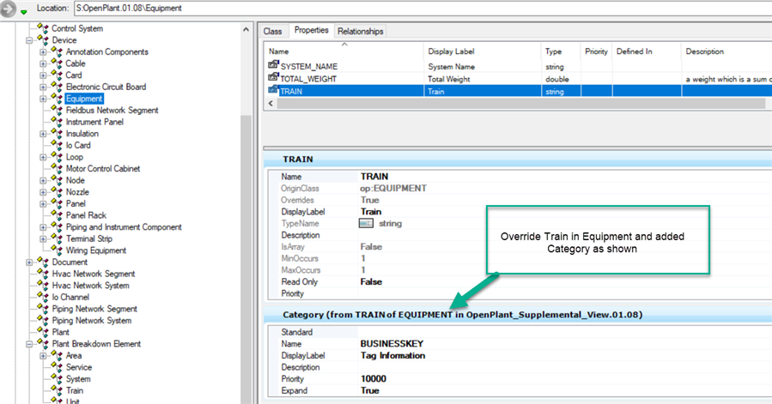Expand the Annotation Components node
This screenshot has height=404, width=772.
pos(43,52)
